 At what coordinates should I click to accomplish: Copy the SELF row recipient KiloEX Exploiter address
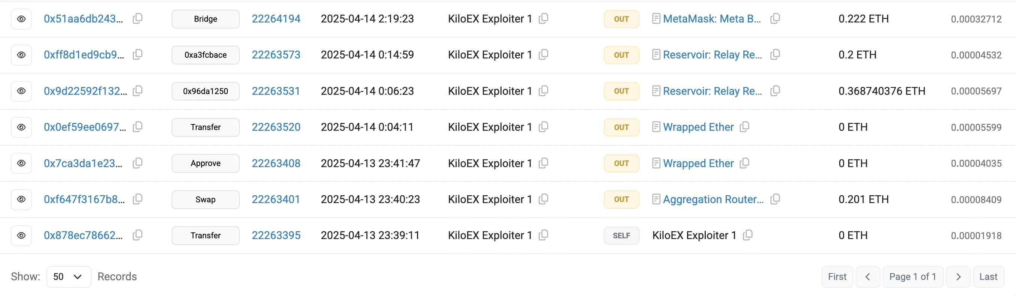(x=747, y=235)
